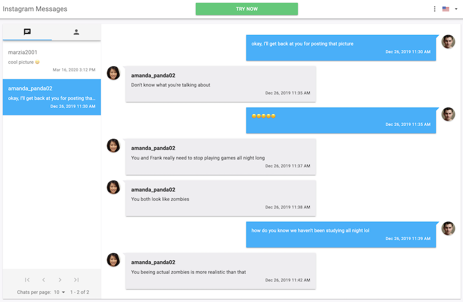
Task: Go to first page of chats
Action: point(27,279)
